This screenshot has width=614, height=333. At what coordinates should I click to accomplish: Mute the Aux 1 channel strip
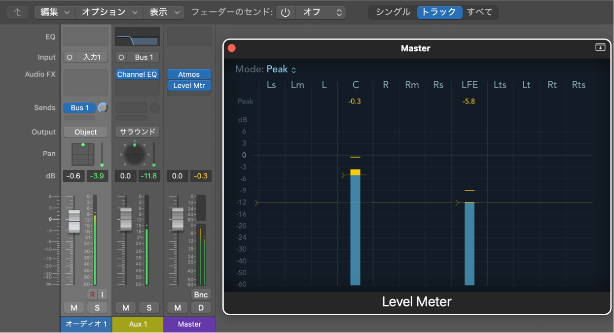[125, 307]
